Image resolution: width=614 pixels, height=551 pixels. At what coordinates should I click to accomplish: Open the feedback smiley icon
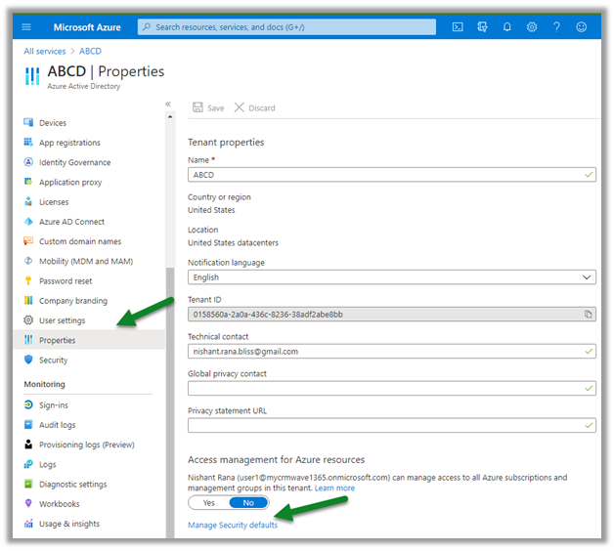(x=582, y=27)
